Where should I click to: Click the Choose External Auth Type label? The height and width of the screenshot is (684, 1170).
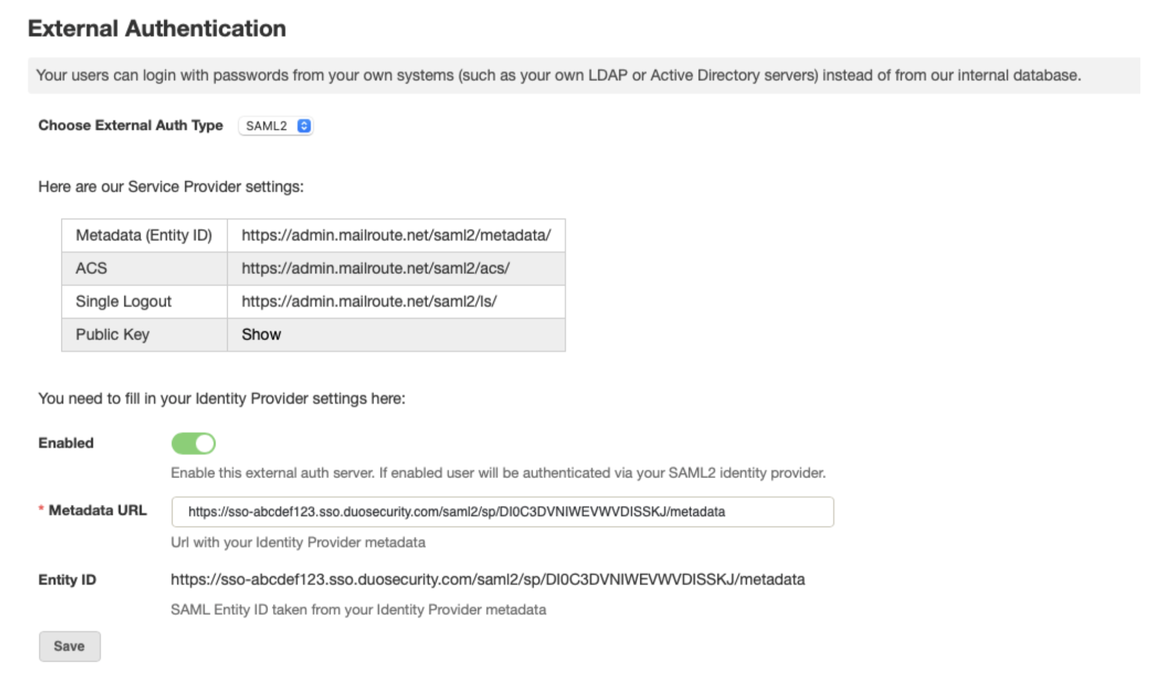[131, 126]
